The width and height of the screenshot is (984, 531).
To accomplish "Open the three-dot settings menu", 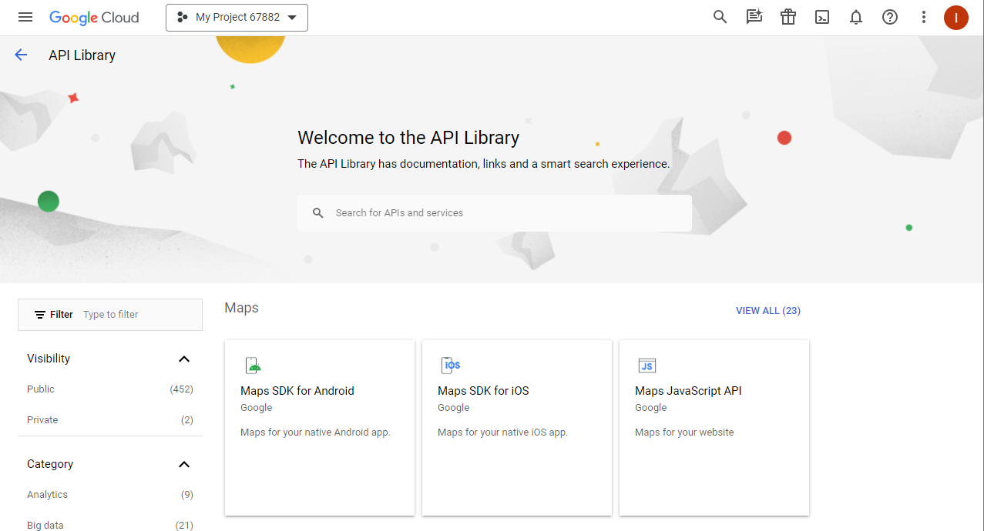I will [x=924, y=17].
